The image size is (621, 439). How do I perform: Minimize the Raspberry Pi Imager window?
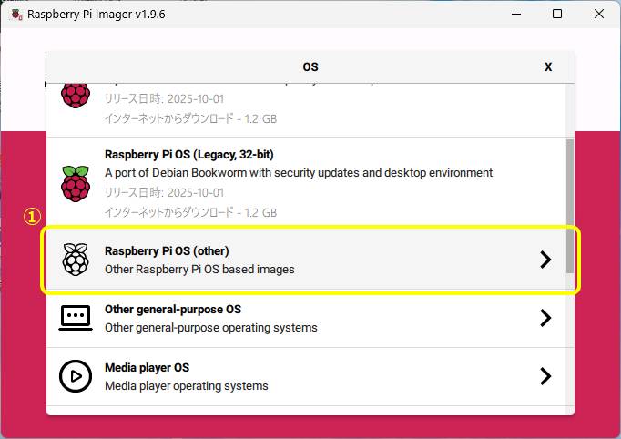[516, 15]
